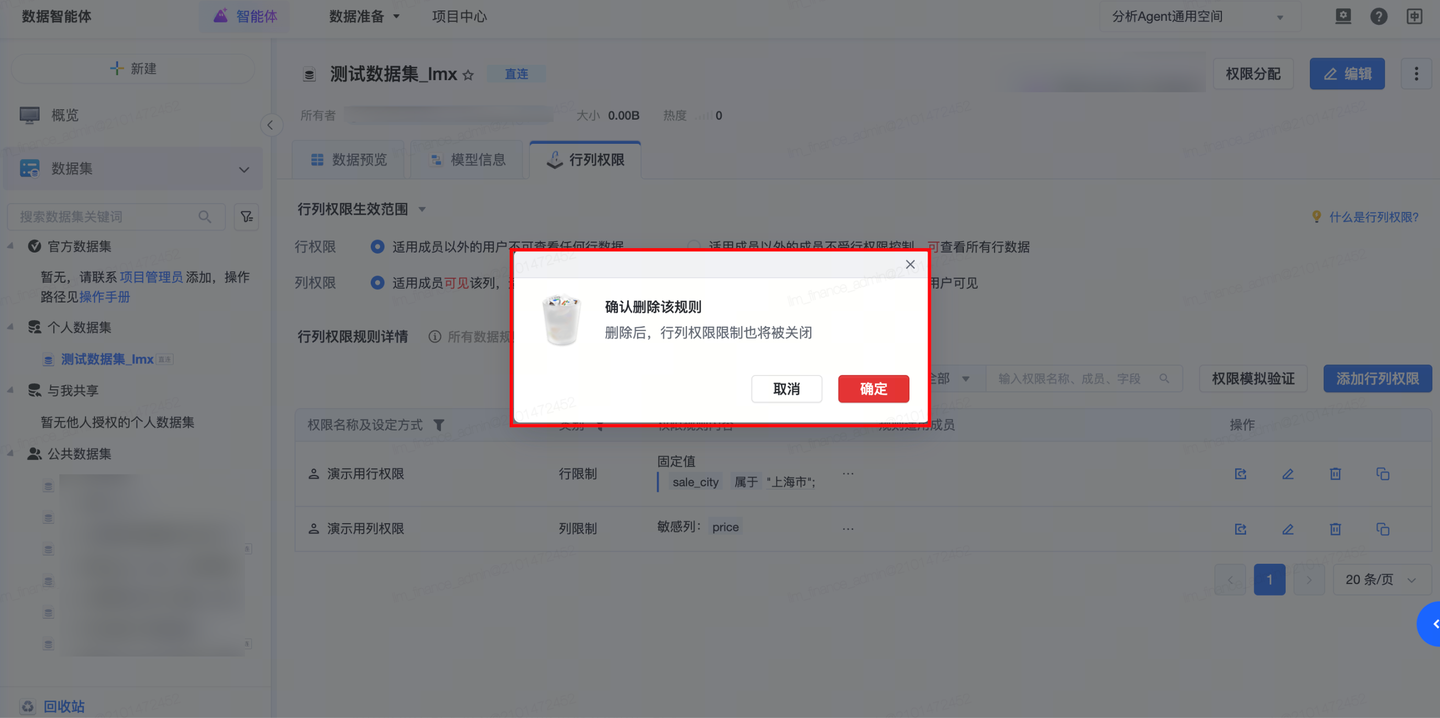Open the 分析Agent通用空间 workspace dropdown

click(x=1199, y=17)
